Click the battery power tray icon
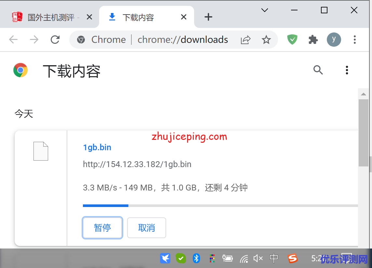Image resolution: width=372 pixels, height=268 pixels. (x=227, y=258)
